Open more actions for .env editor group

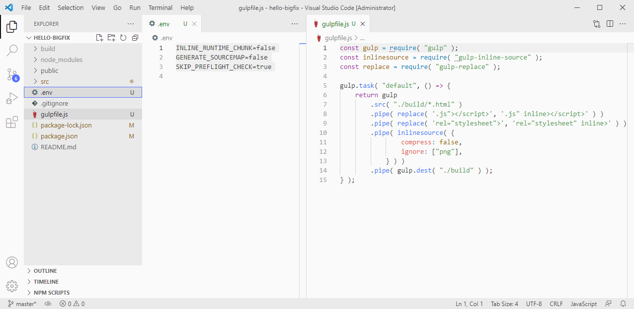295,24
